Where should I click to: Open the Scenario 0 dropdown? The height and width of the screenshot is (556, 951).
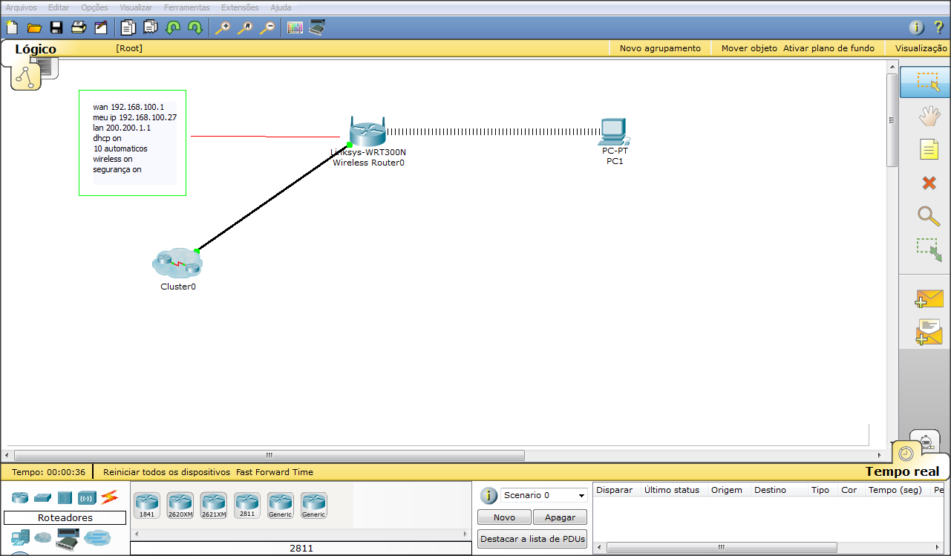pyautogui.click(x=544, y=495)
